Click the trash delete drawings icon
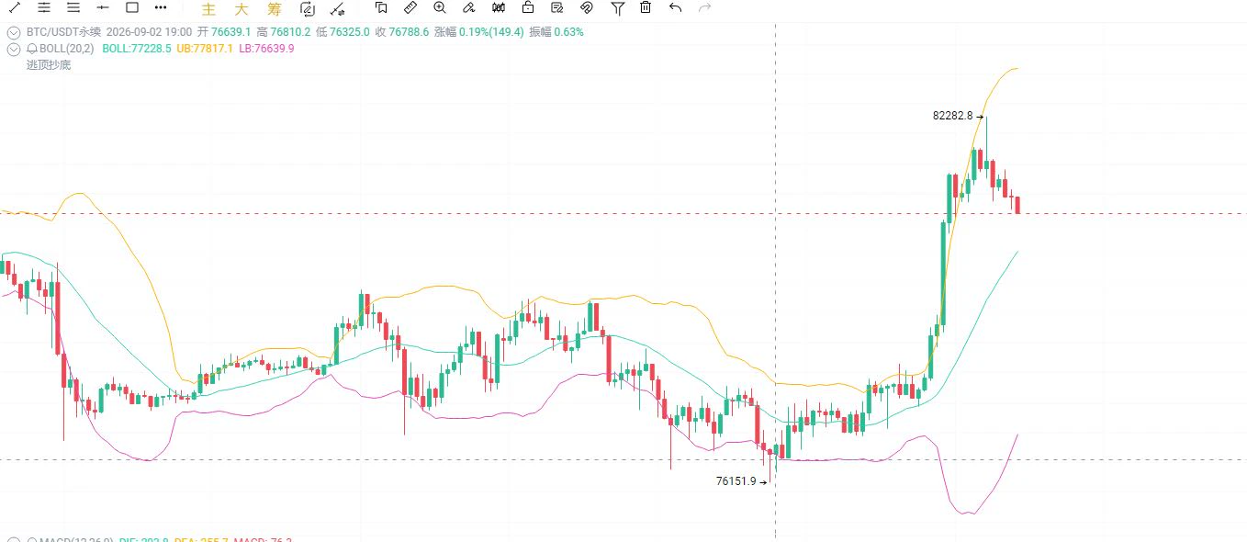 [646, 7]
